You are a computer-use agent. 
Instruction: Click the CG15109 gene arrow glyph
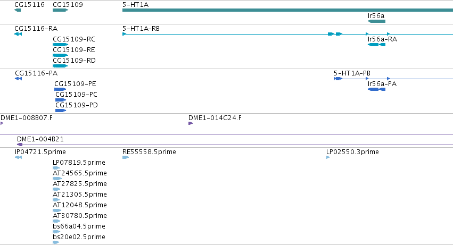coord(60,10)
